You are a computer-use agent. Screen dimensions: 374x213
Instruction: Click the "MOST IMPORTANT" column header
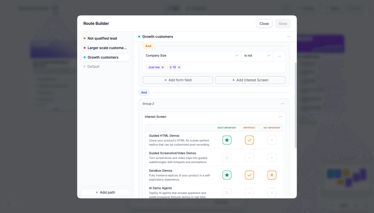click(x=227, y=128)
